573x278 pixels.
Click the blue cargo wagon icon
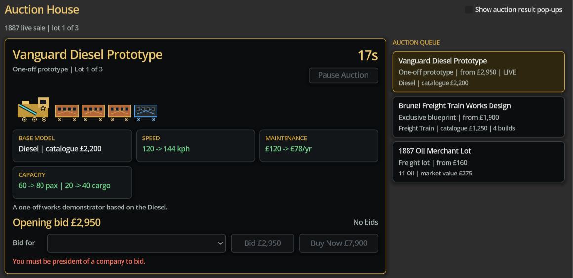[x=146, y=113]
